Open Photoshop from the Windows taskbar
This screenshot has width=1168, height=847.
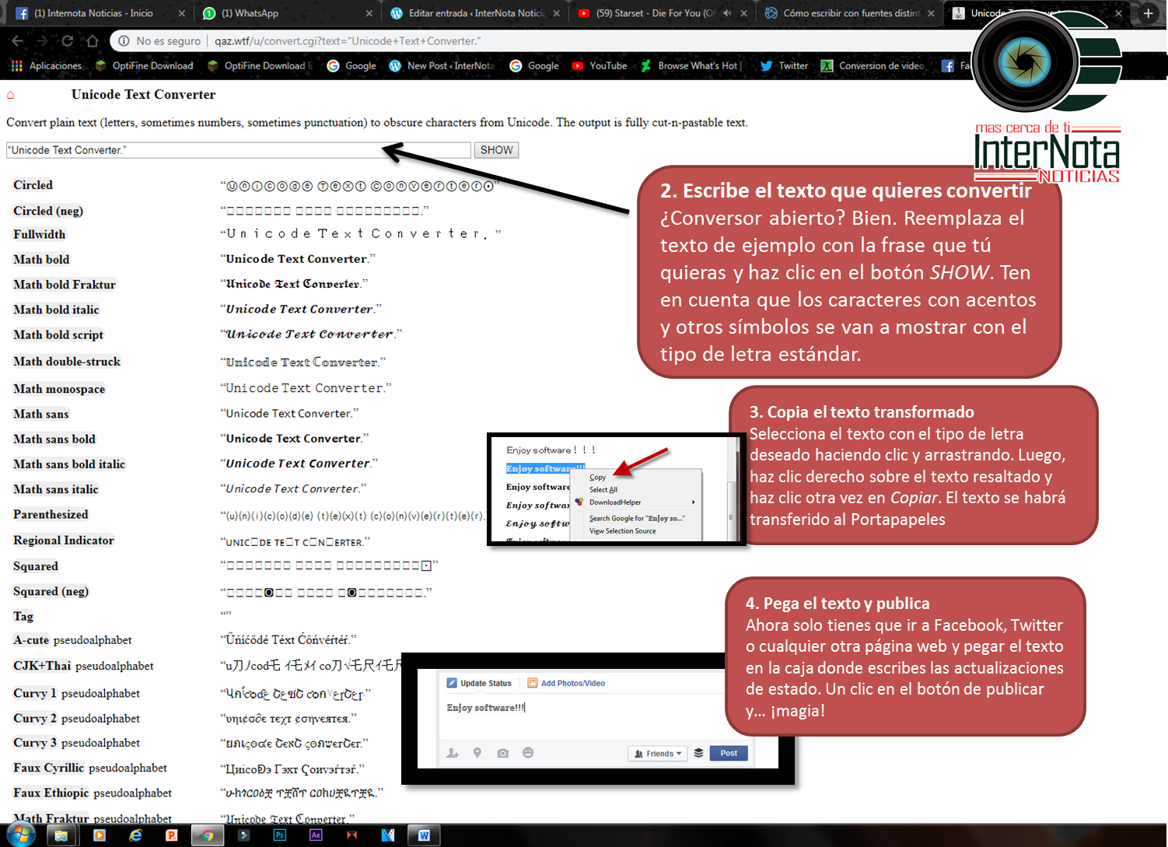coord(280,835)
